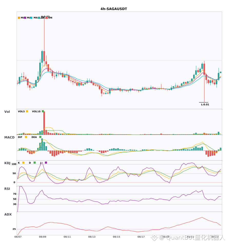227x244 pixels.
Task: Click the KDJ 0 axis value
Action: coord(14,182)
